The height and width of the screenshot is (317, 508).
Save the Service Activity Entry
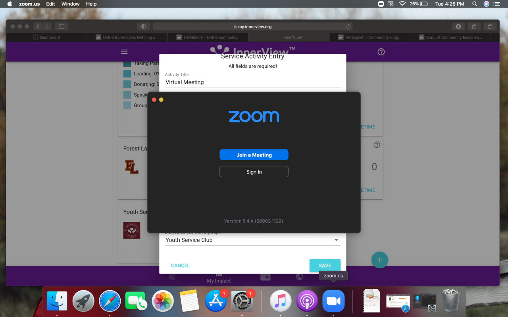click(x=325, y=265)
